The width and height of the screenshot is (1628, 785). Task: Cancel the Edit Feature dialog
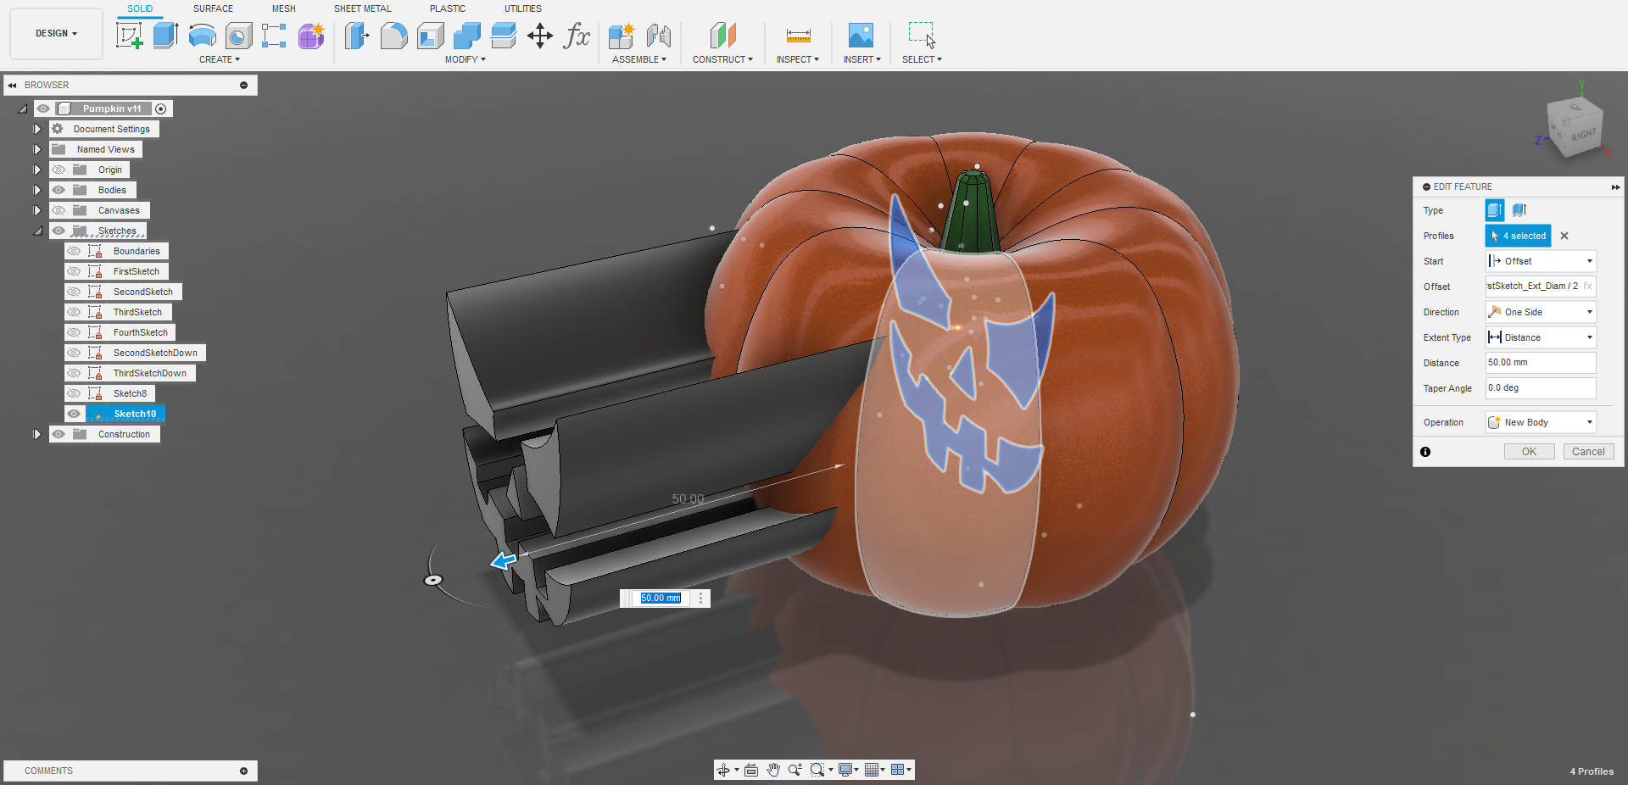[x=1588, y=452]
